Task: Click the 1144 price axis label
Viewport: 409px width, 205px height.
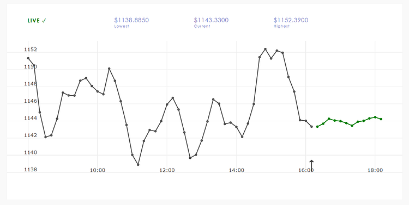Action: coord(31,118)
